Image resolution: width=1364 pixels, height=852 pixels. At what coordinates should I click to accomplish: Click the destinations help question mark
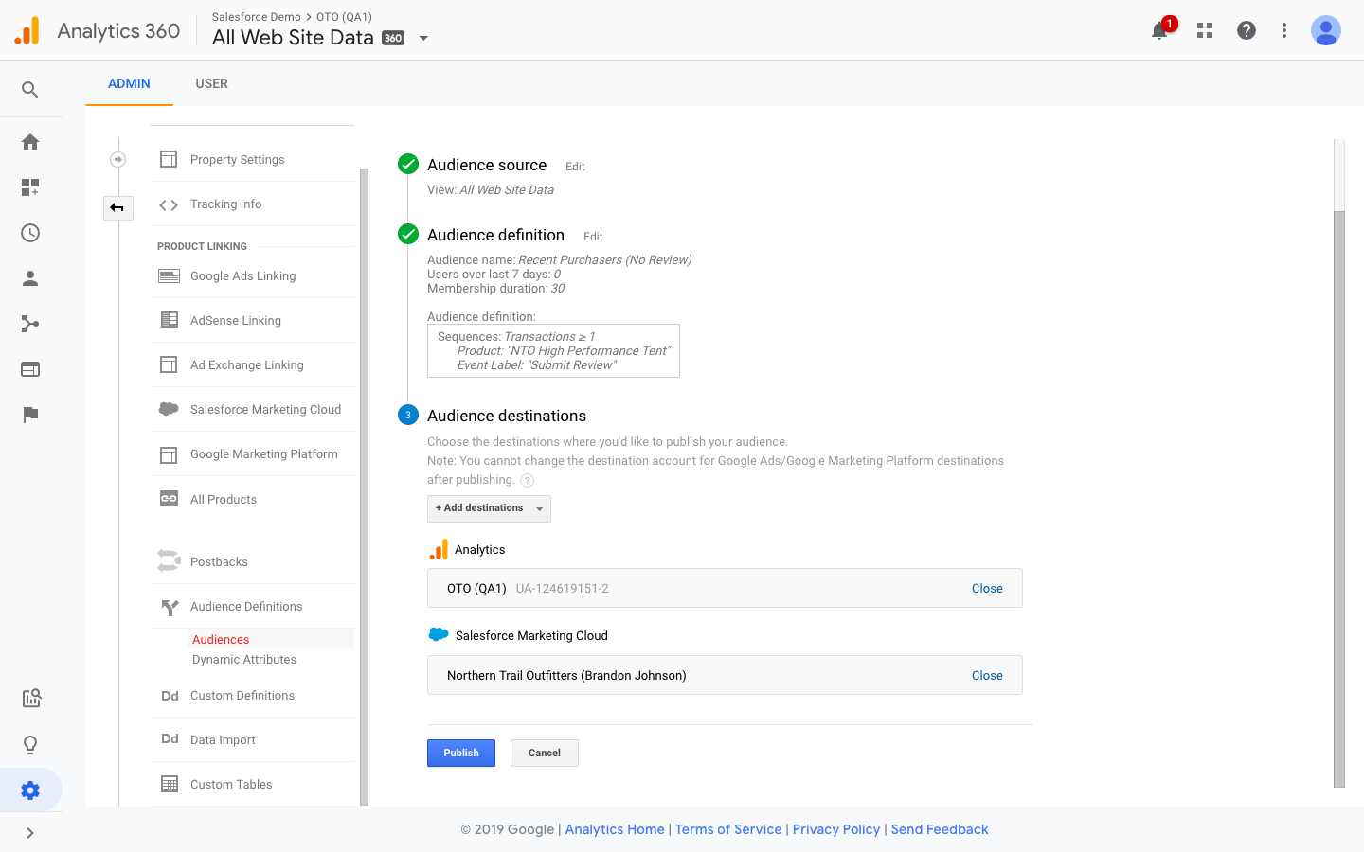[x=528, y=480]
